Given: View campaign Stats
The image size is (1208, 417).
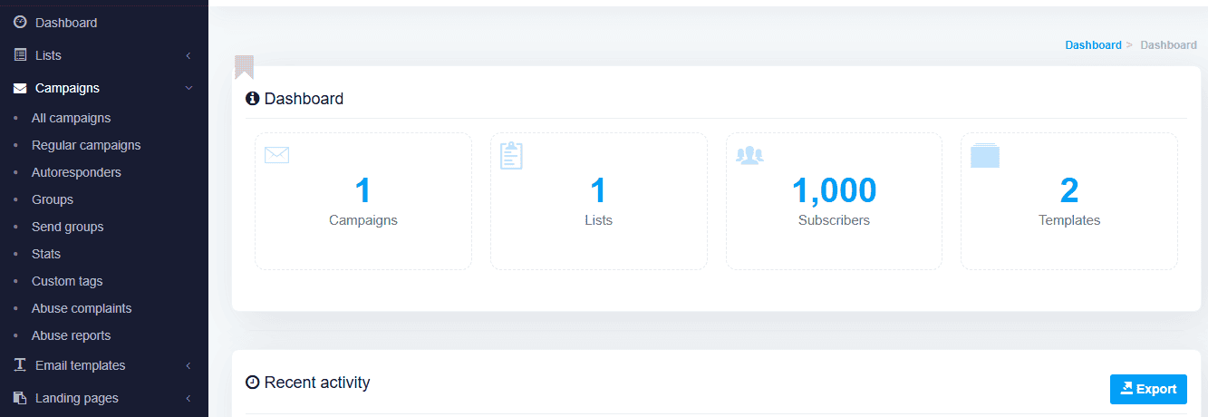Looking at the screenshot, I should pyautogui.click(x=46, y=254).
